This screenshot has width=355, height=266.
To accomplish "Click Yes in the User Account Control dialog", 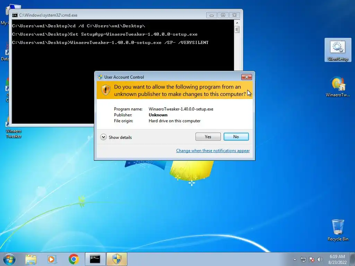I will [x=208, y=136].
